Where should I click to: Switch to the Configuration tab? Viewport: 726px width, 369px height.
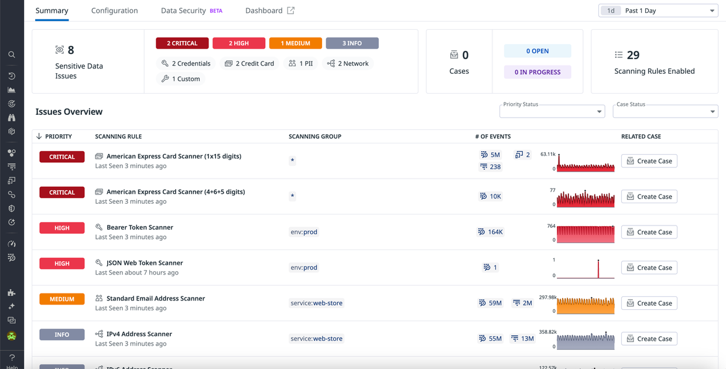click(114, 11)
